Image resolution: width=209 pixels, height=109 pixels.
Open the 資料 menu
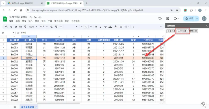point(43,21)
